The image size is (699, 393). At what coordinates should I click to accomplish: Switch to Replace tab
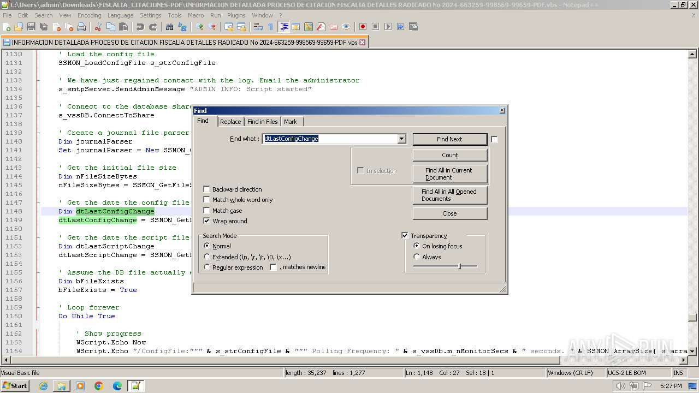(x=230, y=122)
